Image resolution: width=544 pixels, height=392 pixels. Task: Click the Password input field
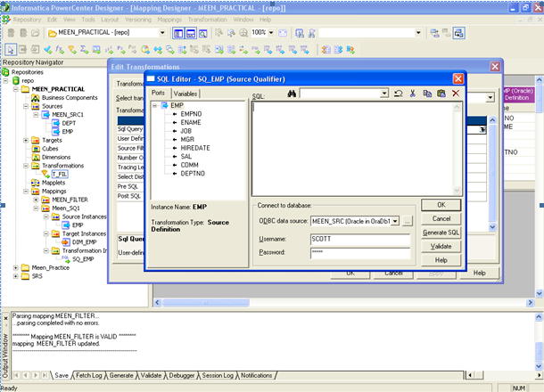point(360,253)
